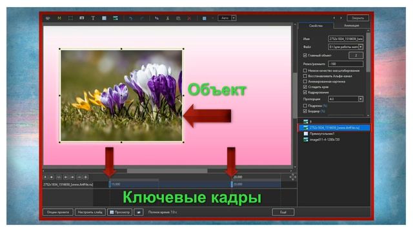Uncheck the Кадрирование checkbox
The width and height of the screenshot is (413, 232).
(x=305, y=92)
